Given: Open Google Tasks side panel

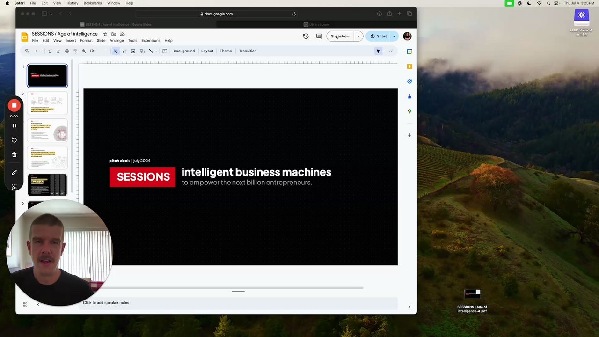Looking at the screenshot, I should (x=409, y=81).
